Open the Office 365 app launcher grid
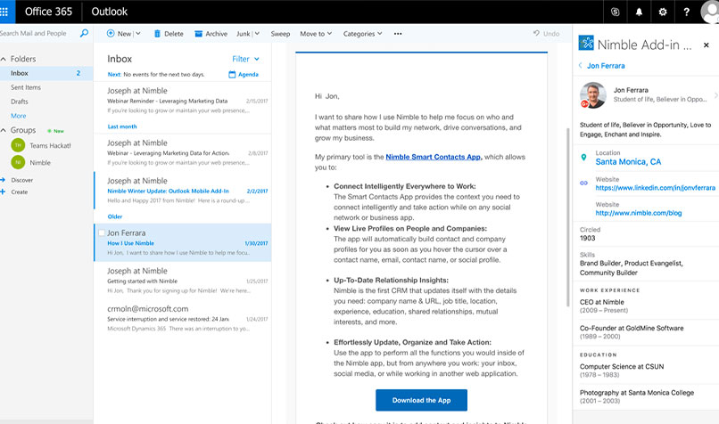 tap(8, 12)
